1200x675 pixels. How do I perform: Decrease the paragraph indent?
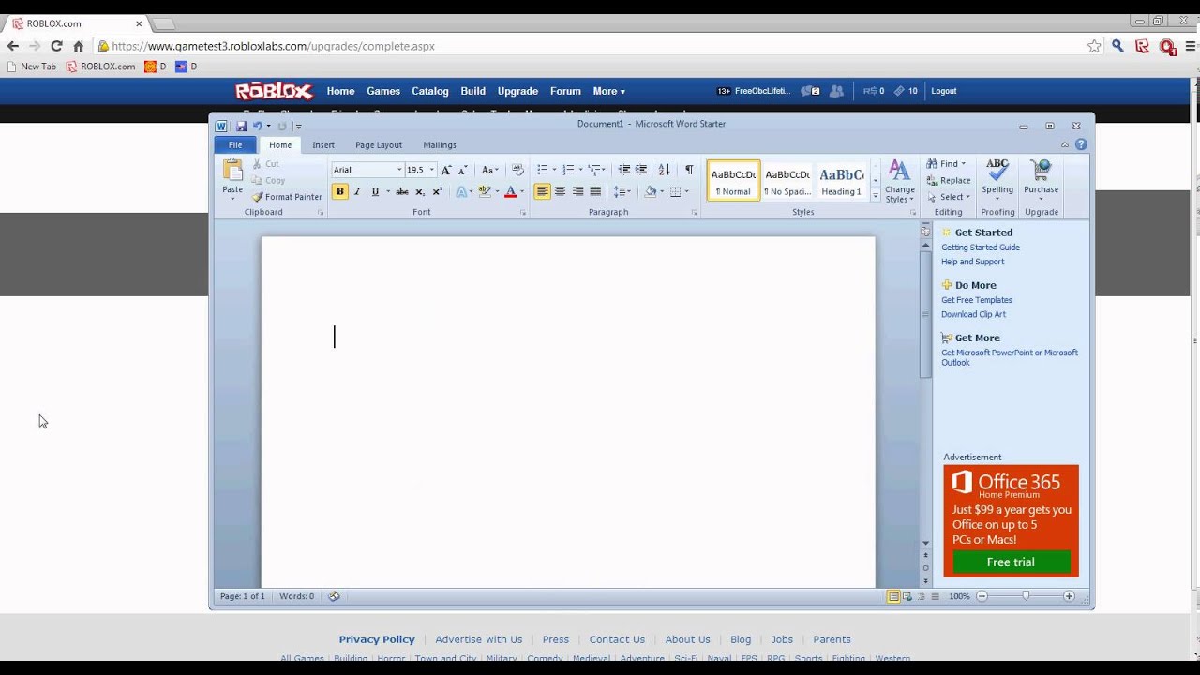(624, 170)
